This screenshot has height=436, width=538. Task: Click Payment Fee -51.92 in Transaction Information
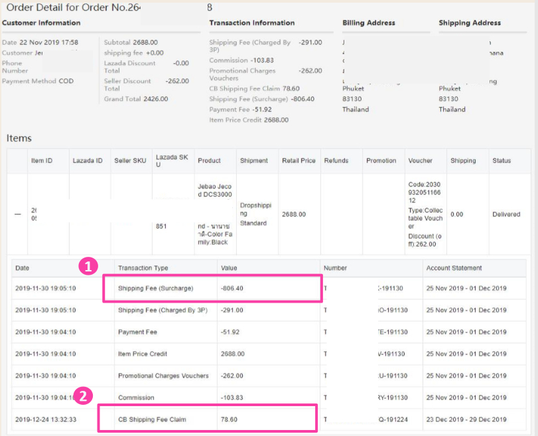pyautogui.click(x=240, y=109)
